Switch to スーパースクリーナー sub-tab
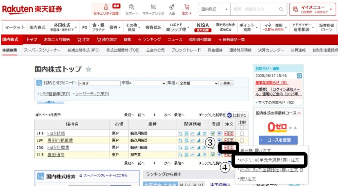This screenshot has height=187, width=338. click(42, 50)
